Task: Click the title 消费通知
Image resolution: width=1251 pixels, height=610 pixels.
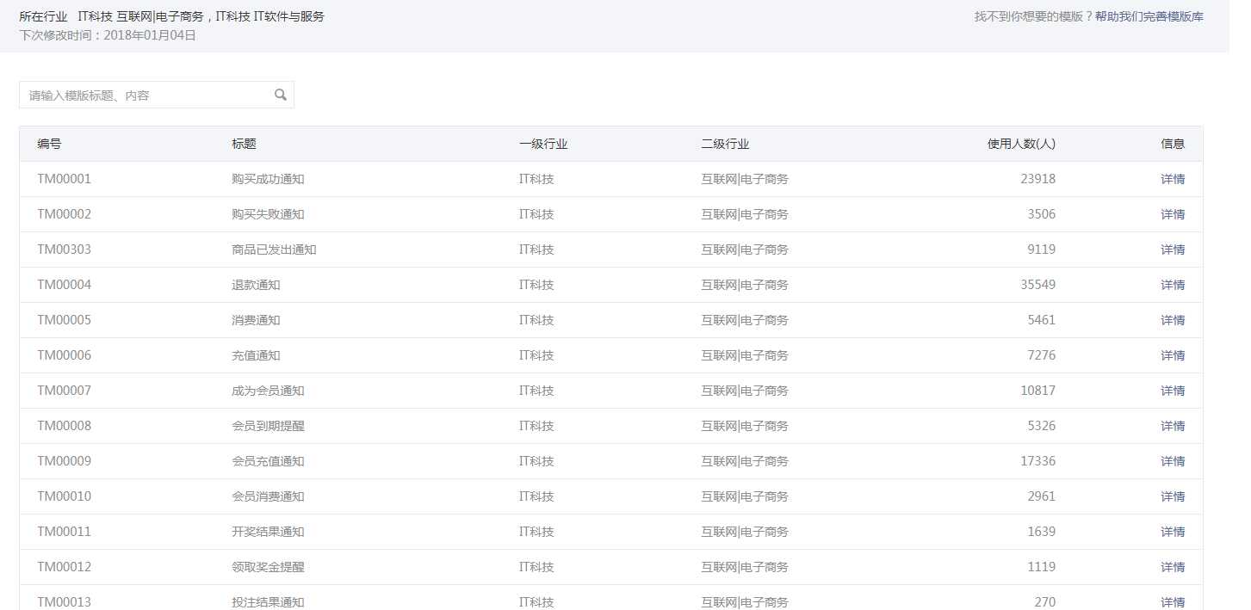Action: (x=256, y=320)
